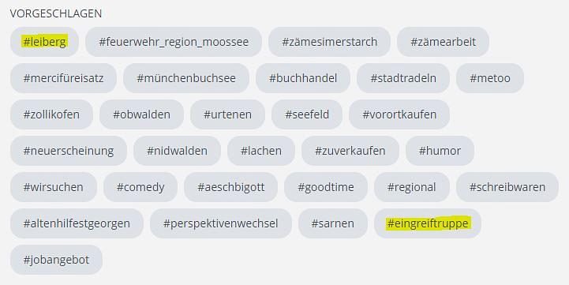
Task: Add the #obwalden hashtag
Action: pos(141,114)
